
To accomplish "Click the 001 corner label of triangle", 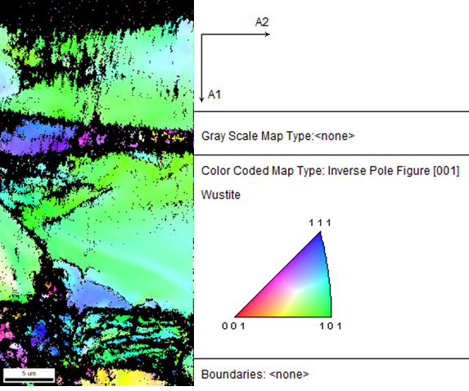I will coord(233,326).
